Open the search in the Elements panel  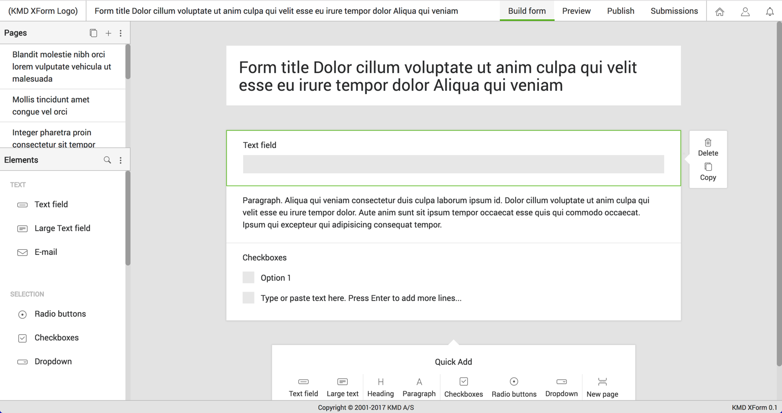(x=107, y=160)
